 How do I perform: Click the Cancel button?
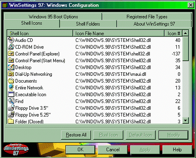[113, 150]
